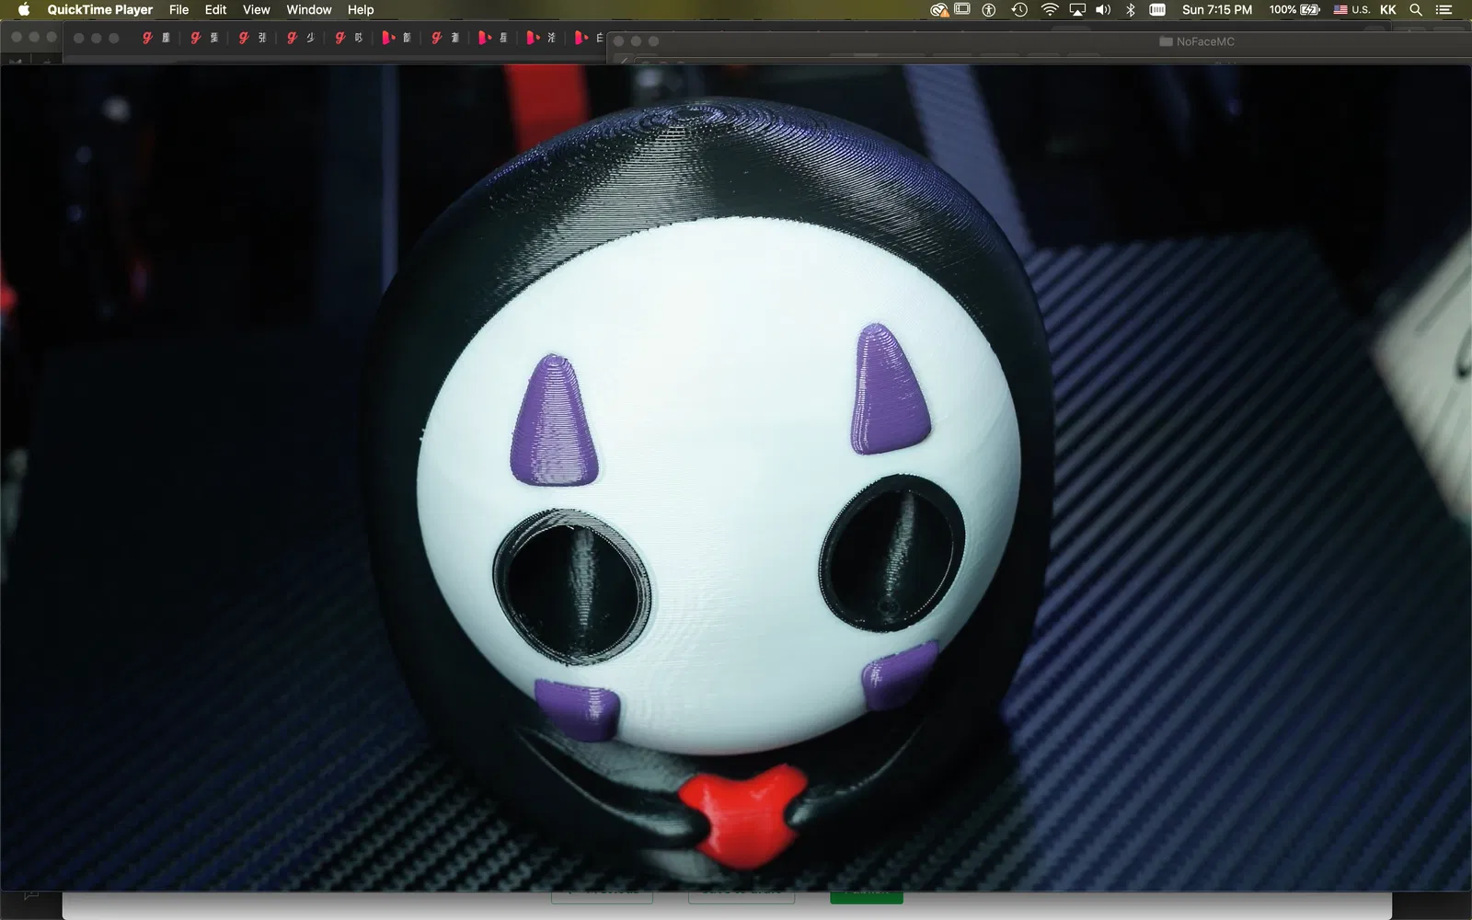Open the display mirroring status icon
Screen dimensions: 1472x920
pos(962,10)
